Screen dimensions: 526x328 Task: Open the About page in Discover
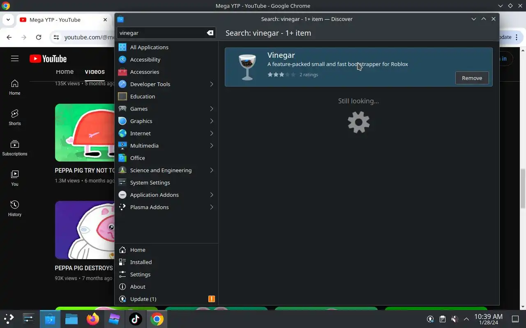click(x=166, y=287)
